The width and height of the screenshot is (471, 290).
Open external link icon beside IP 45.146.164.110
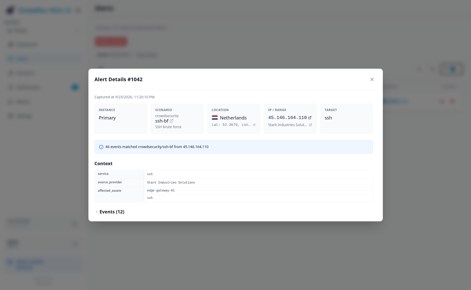[x=309, y=118]
